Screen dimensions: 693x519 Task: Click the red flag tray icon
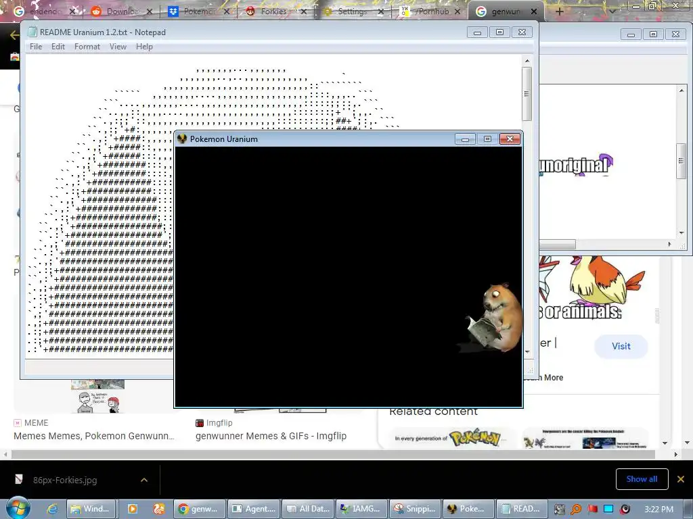point(592,510)
